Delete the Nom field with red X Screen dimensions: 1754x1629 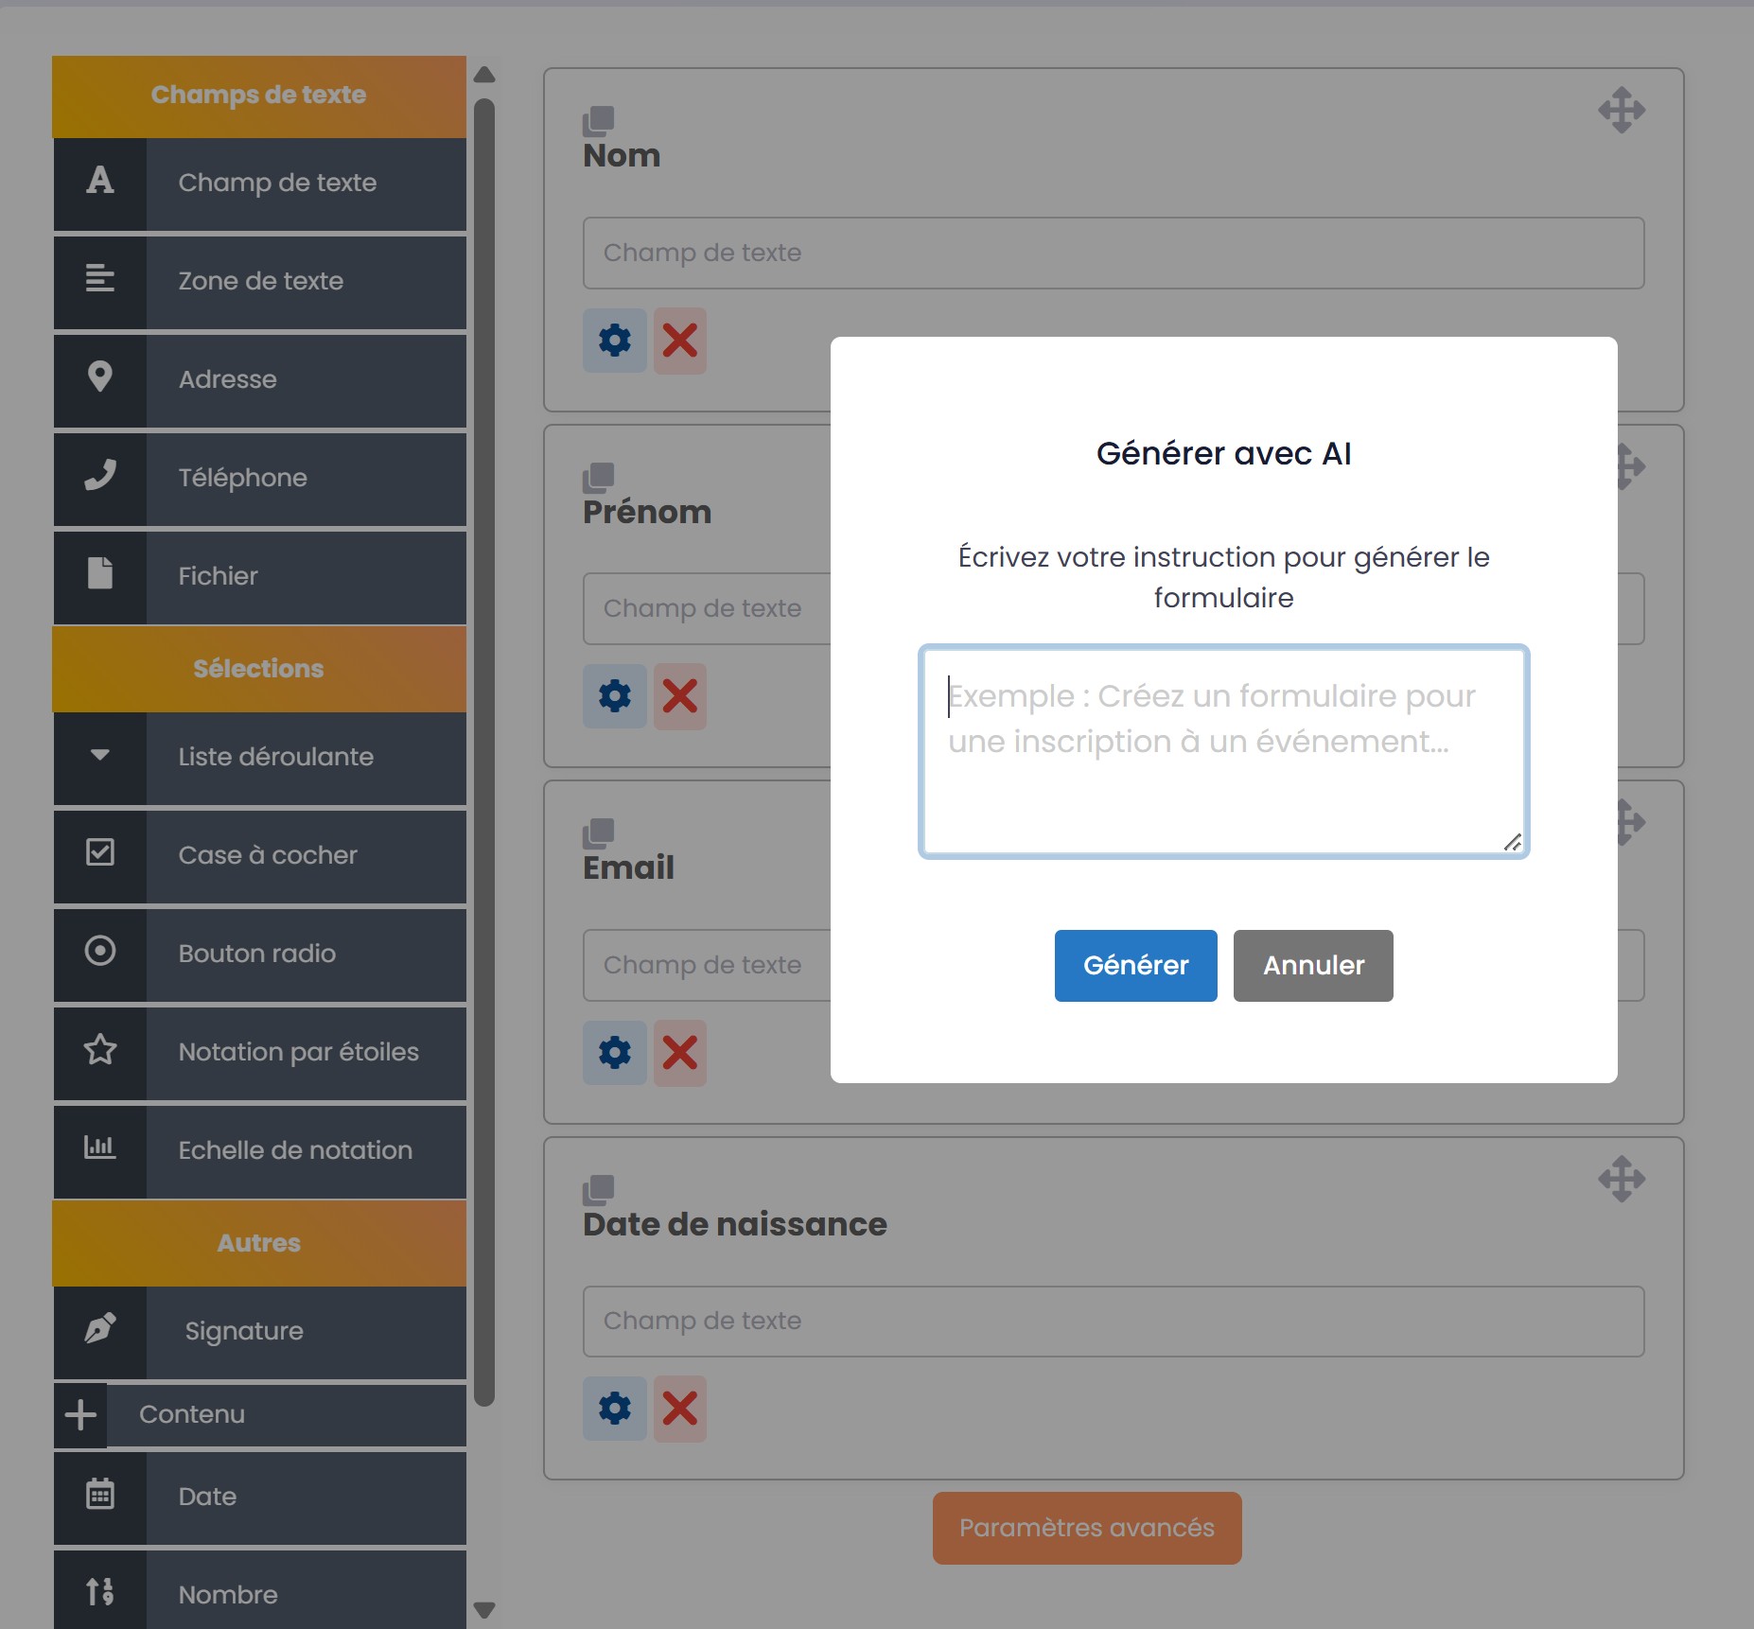coord(679,340)
